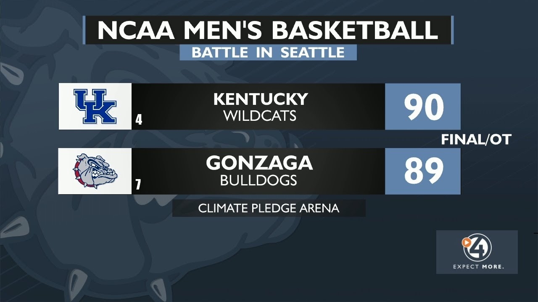Select the GONZAGA team name
The width and height of the screenshot is (538, 302).
click(259, 163)
